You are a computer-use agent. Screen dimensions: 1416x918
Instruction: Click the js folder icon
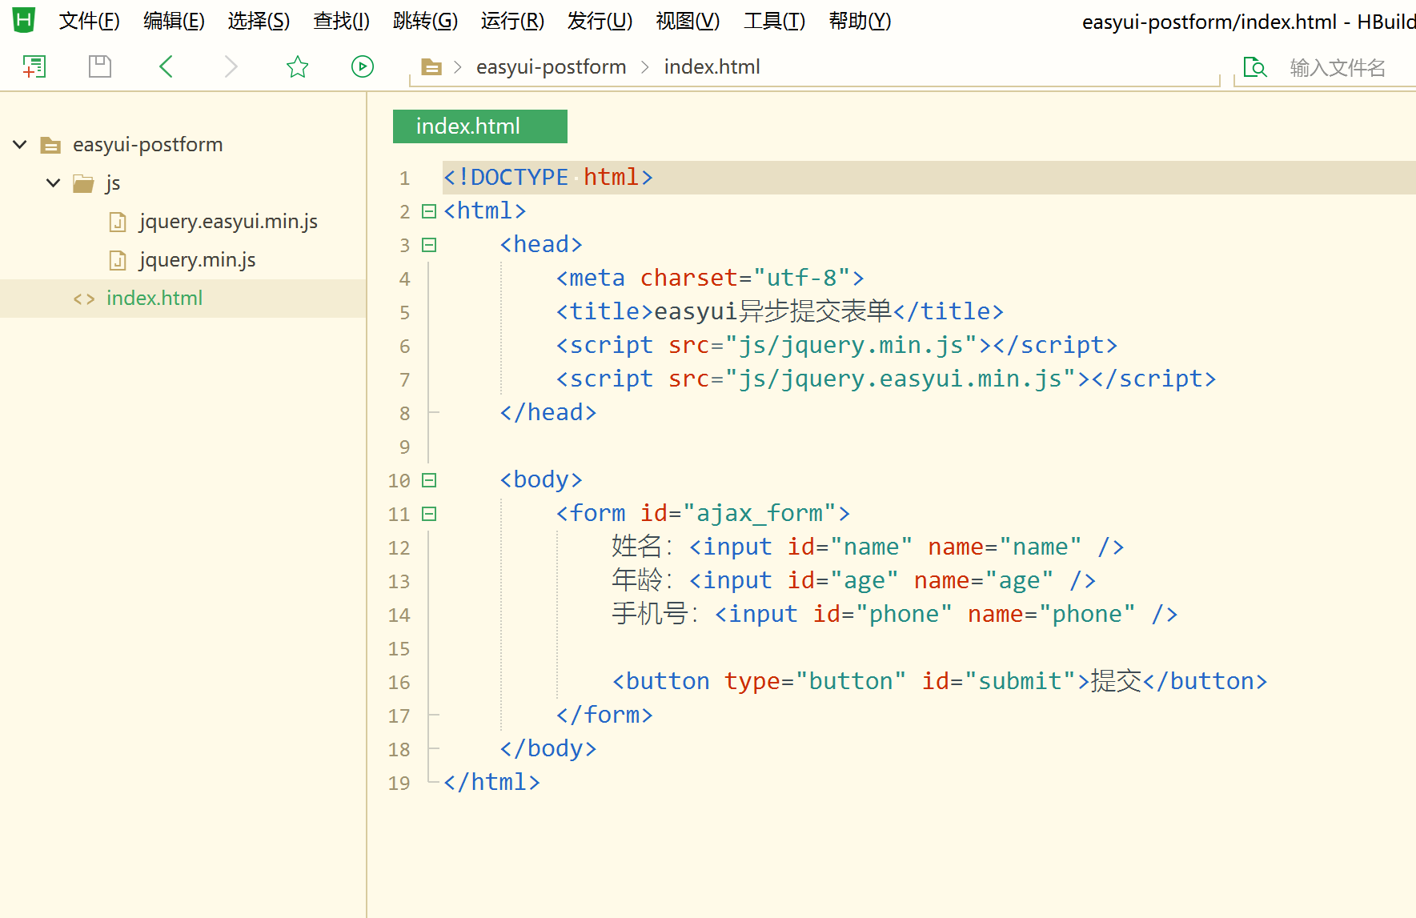pos(83,183)
